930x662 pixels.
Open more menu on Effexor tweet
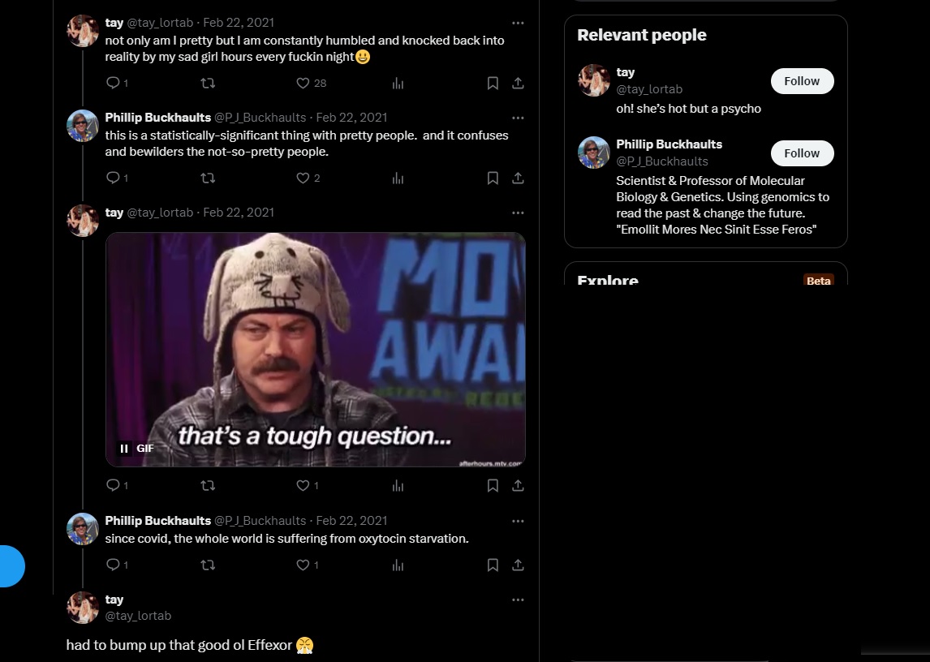(x=518, y=600)
